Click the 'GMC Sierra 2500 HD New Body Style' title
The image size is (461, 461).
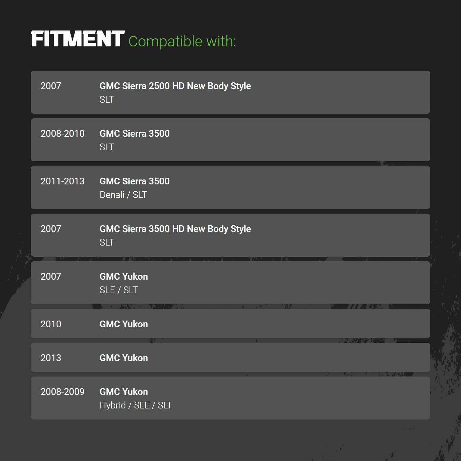tap(175, 86)
